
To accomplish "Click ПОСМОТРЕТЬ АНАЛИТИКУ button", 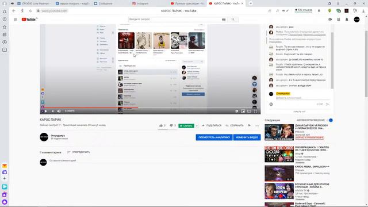I will point(214,137).
